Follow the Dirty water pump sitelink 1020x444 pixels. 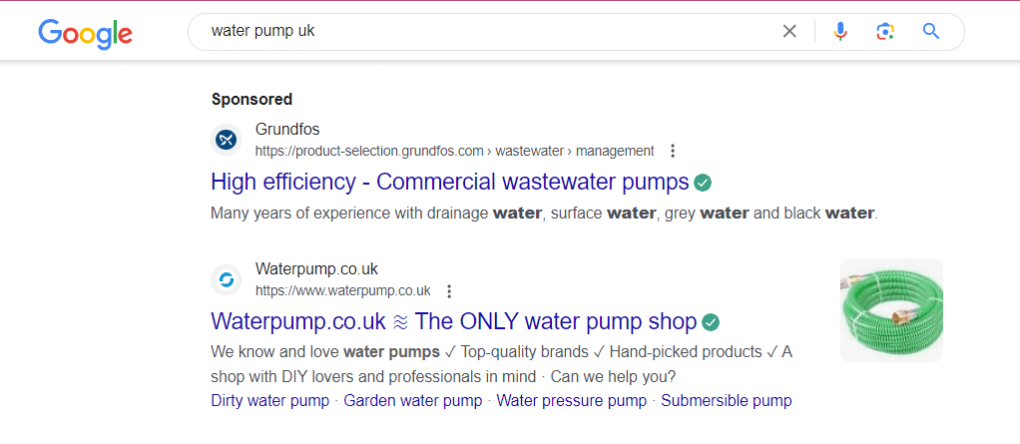pos(269,400)
